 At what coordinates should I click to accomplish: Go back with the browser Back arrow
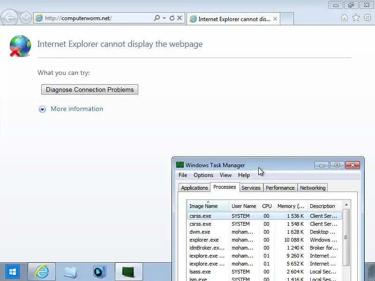(9, 18)
